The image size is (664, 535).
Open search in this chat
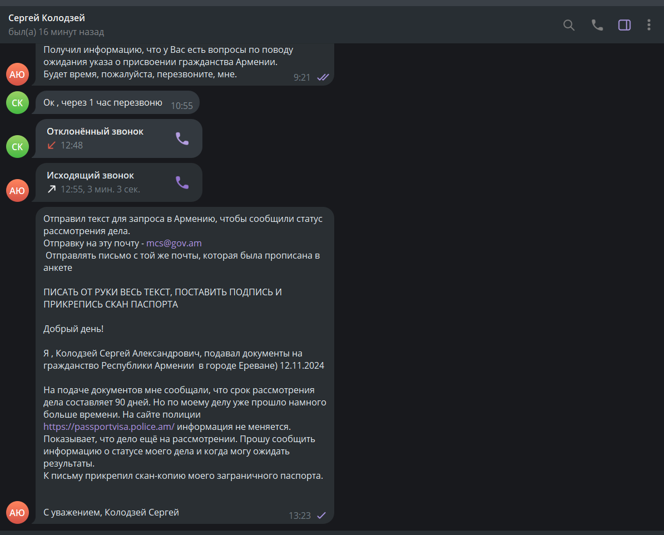click(x=569, y=25)
